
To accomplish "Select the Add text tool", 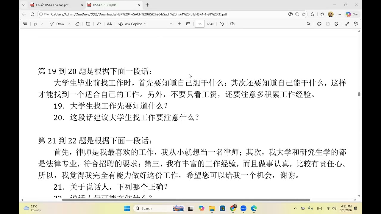I will point(88,24).
